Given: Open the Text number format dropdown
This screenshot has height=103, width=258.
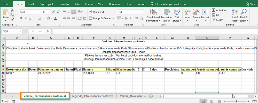Looking at the screenshot, I should tap(143, 12).
